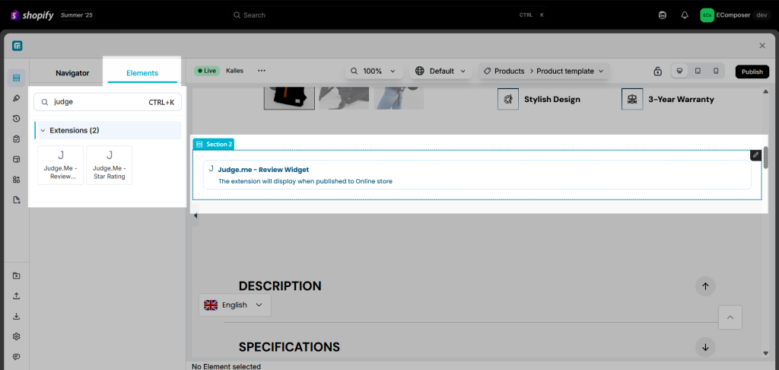Click the Sidekick assistant face icon
This screenshot has height=370, width=779.
pos(663,15)
